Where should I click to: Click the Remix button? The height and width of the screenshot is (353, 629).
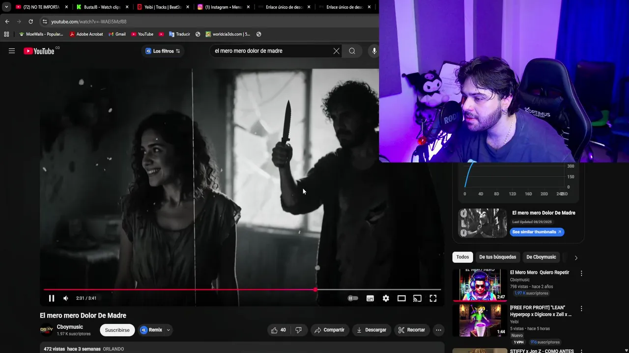(151, 330)
